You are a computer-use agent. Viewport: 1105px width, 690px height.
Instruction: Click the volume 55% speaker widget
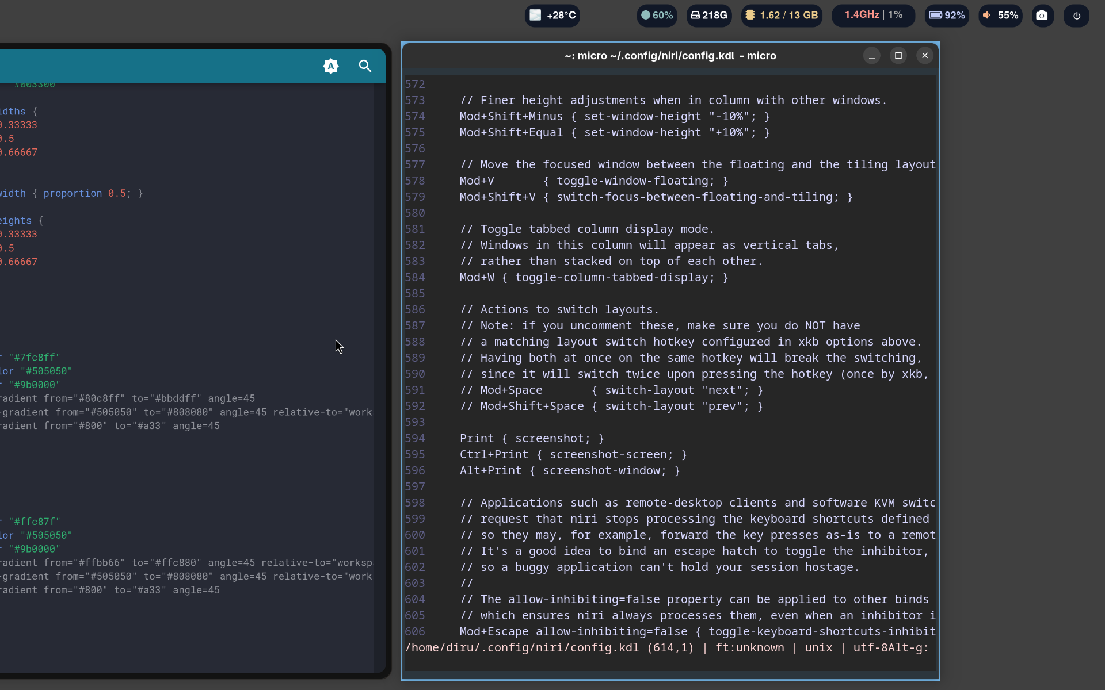click(x=1000, y=16)
